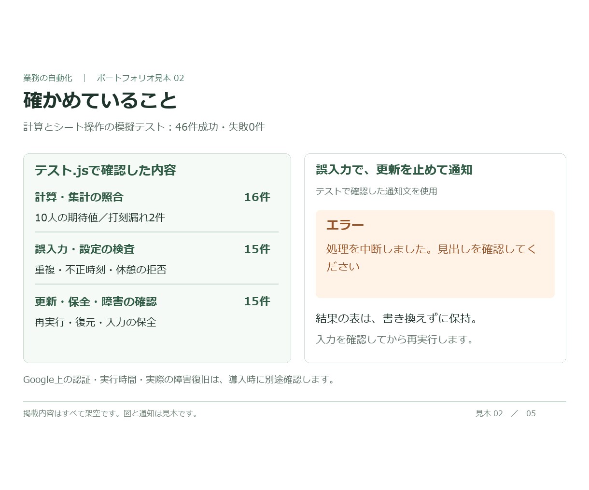Click the note starting with Google上の認証
589x490 pixels.
[x=180, y=380]
